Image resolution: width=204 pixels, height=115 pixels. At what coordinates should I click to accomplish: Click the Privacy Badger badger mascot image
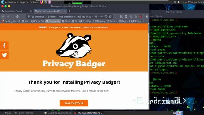coord(74,45)
